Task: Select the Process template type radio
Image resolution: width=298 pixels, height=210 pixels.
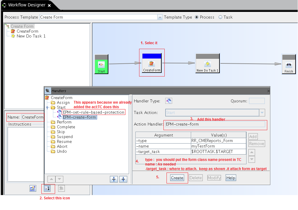Action: [x=197, y=17]
